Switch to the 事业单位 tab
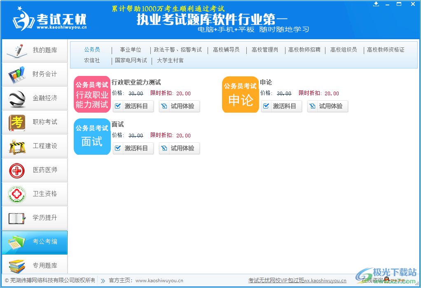 coord(131,49)
